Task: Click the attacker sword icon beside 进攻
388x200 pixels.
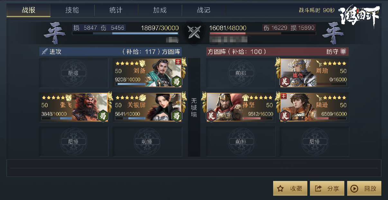Action: click(x=44, y=52)
